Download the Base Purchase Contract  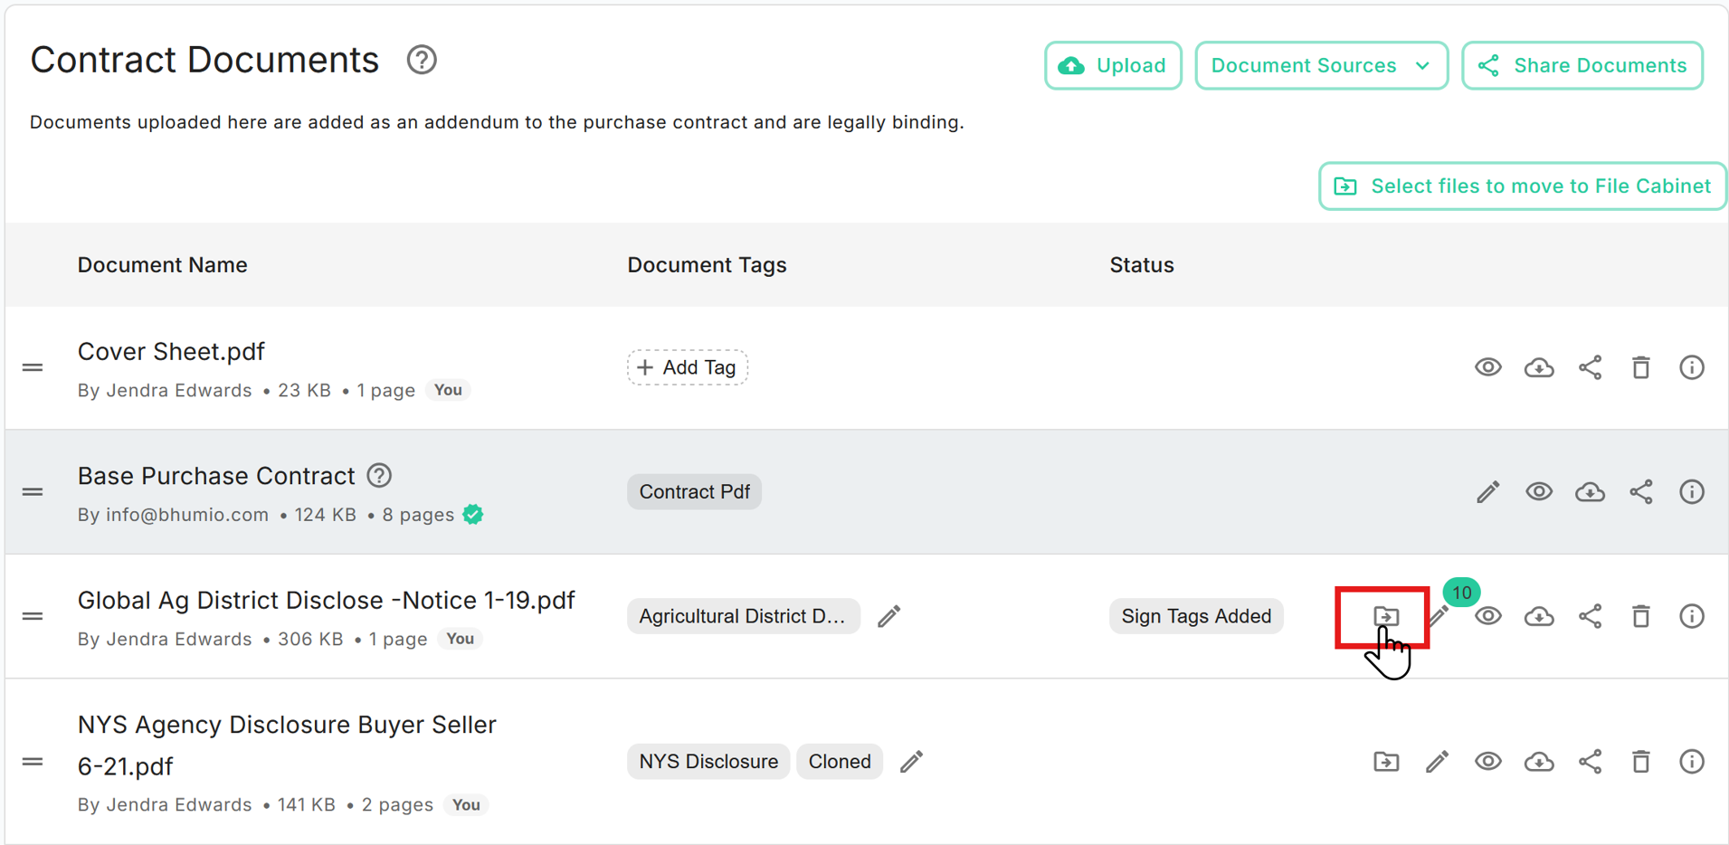click(1590, 491)
